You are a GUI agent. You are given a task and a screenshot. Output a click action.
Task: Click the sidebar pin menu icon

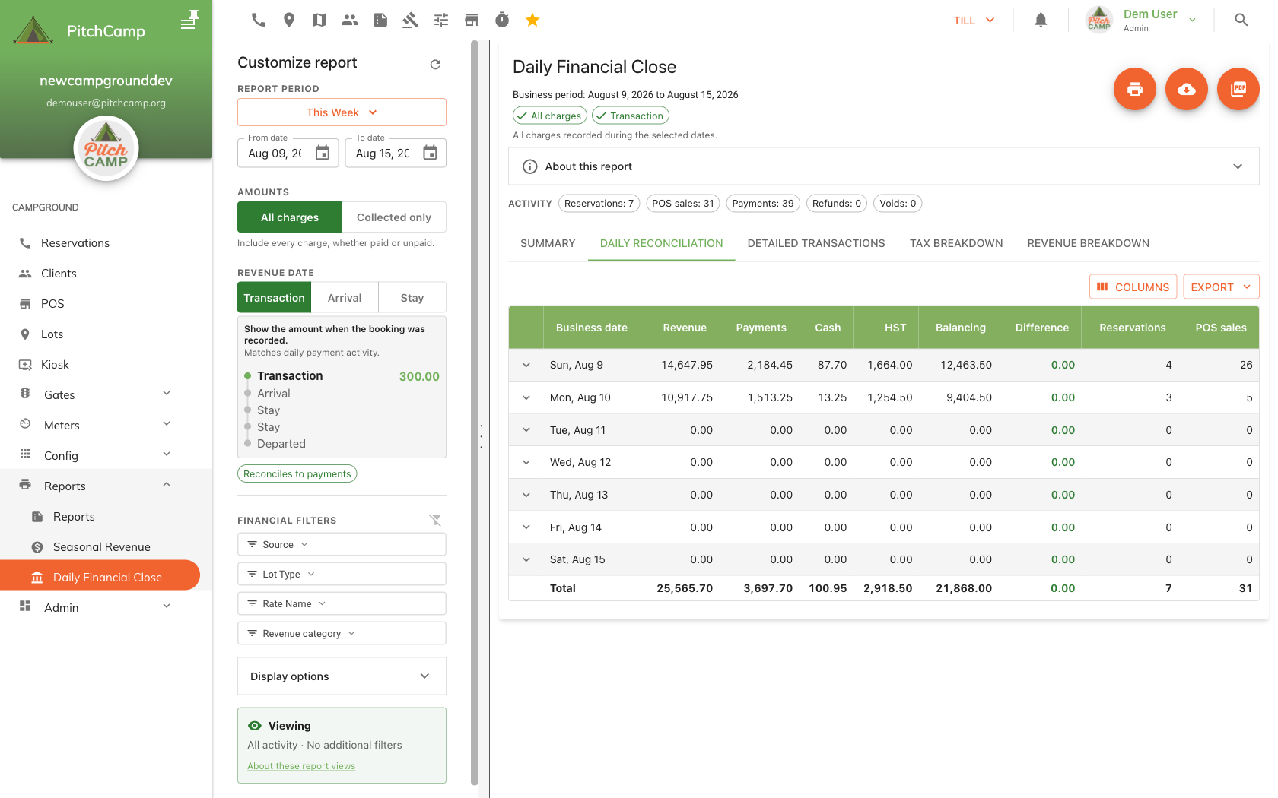point(189,20)
